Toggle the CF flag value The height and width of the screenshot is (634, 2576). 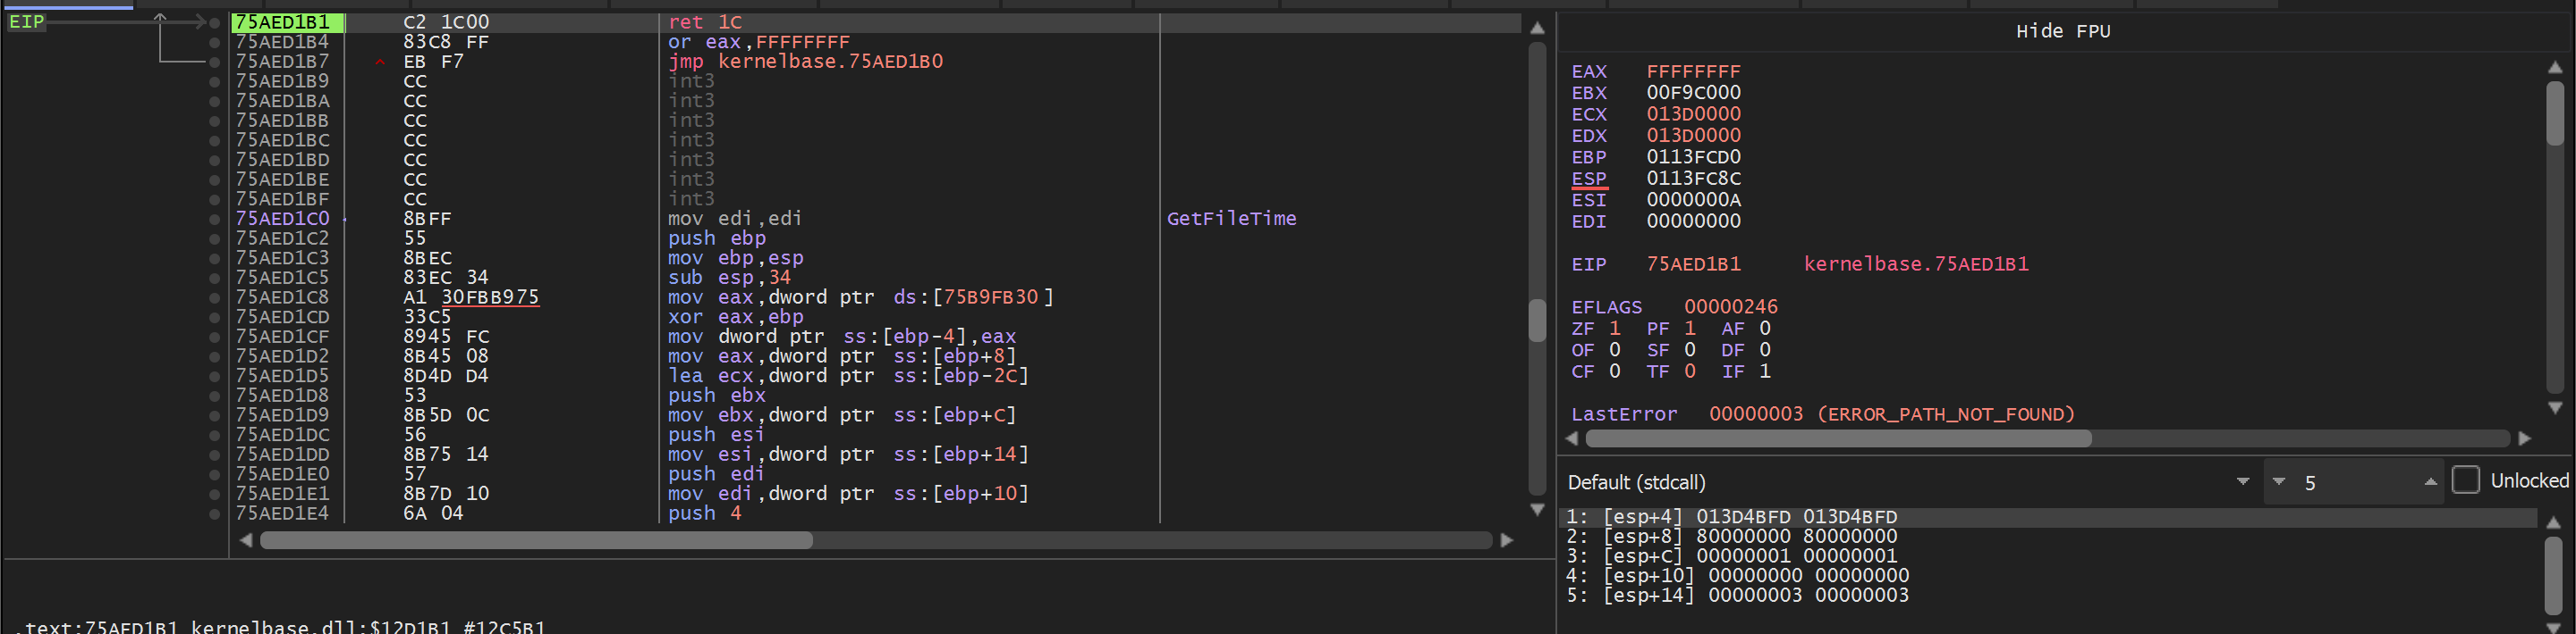click(x=1614, y=371)
